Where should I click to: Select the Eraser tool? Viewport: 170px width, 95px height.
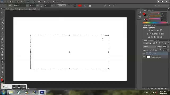[2, 45]
